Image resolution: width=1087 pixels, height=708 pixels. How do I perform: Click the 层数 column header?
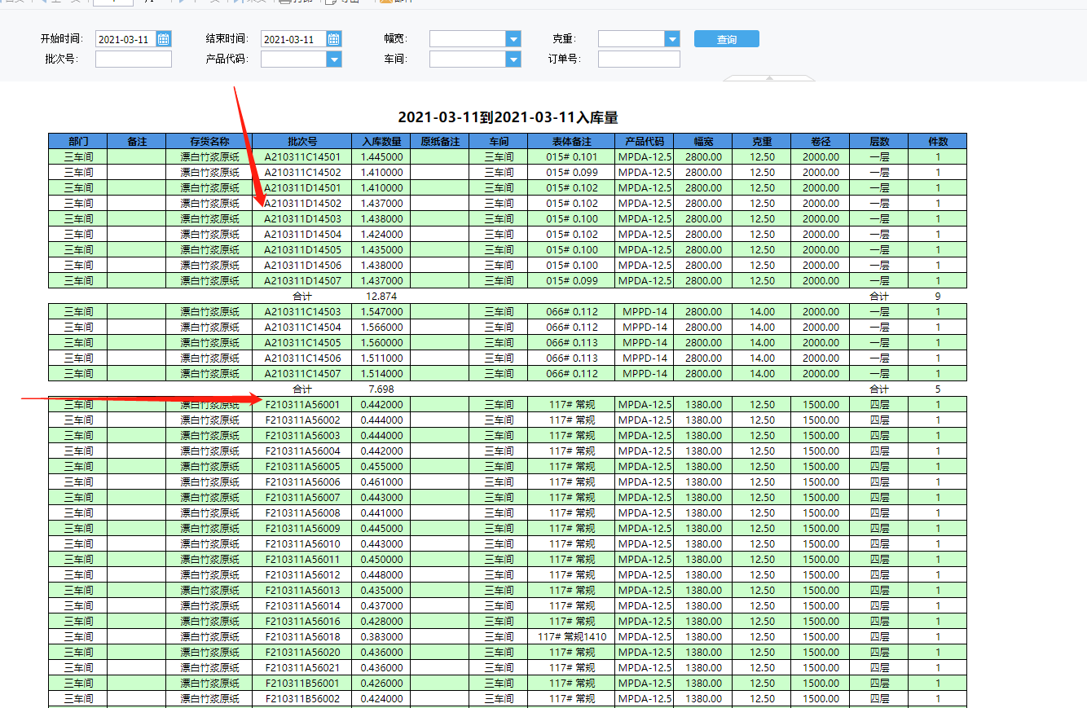tap(879, 141)
